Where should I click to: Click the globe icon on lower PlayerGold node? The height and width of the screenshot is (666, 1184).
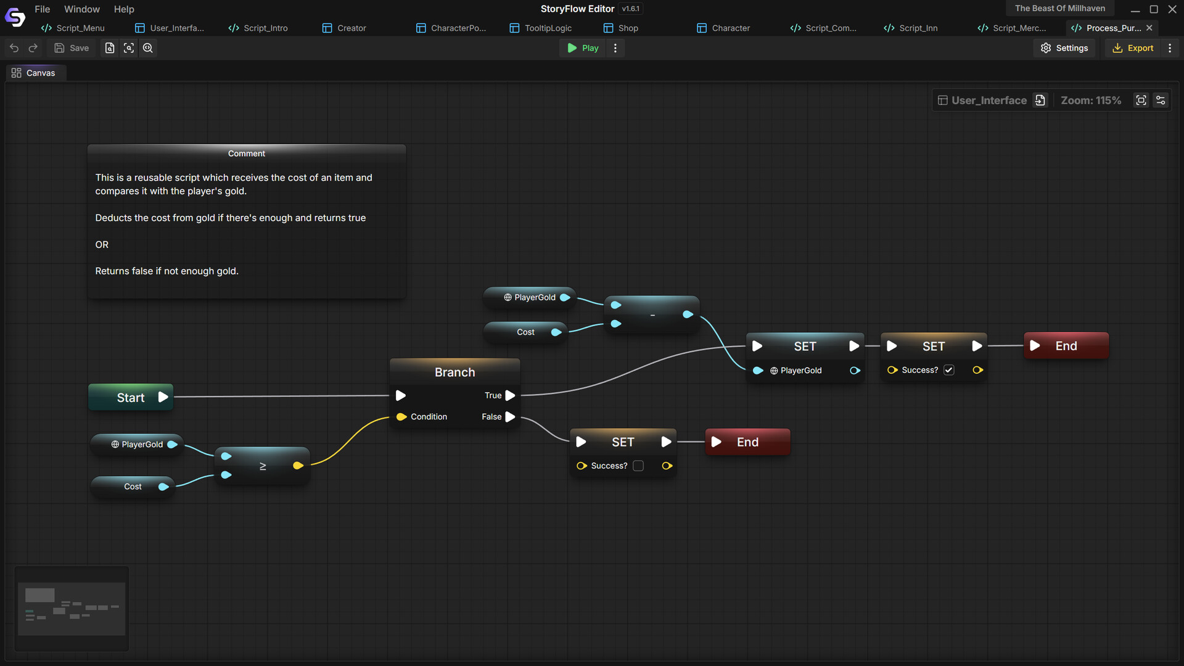[x=115, y=445]
